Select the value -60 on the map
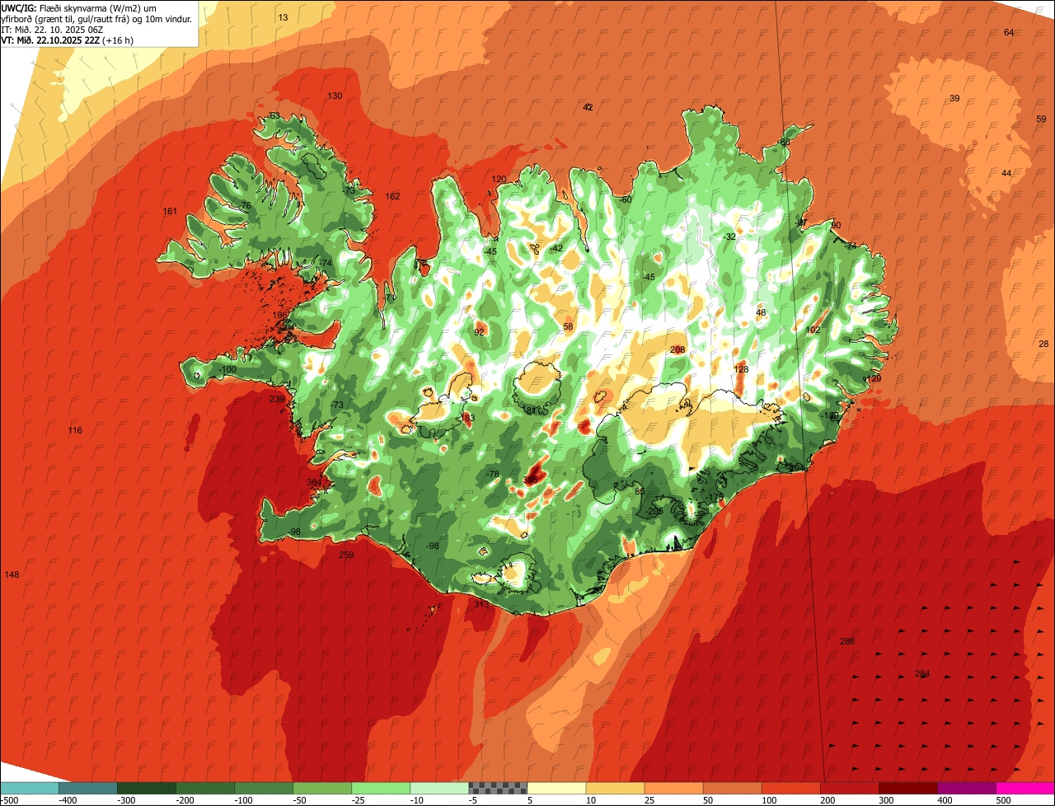 [x=625, y=199]
